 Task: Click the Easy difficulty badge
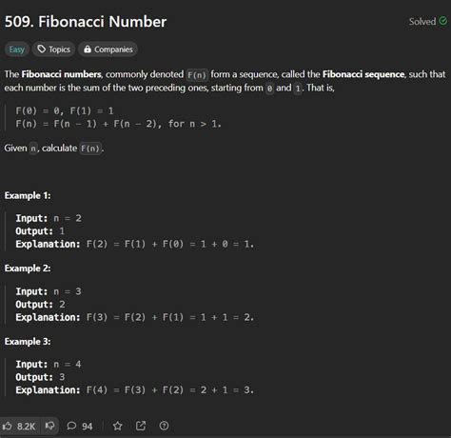point(17,50)
